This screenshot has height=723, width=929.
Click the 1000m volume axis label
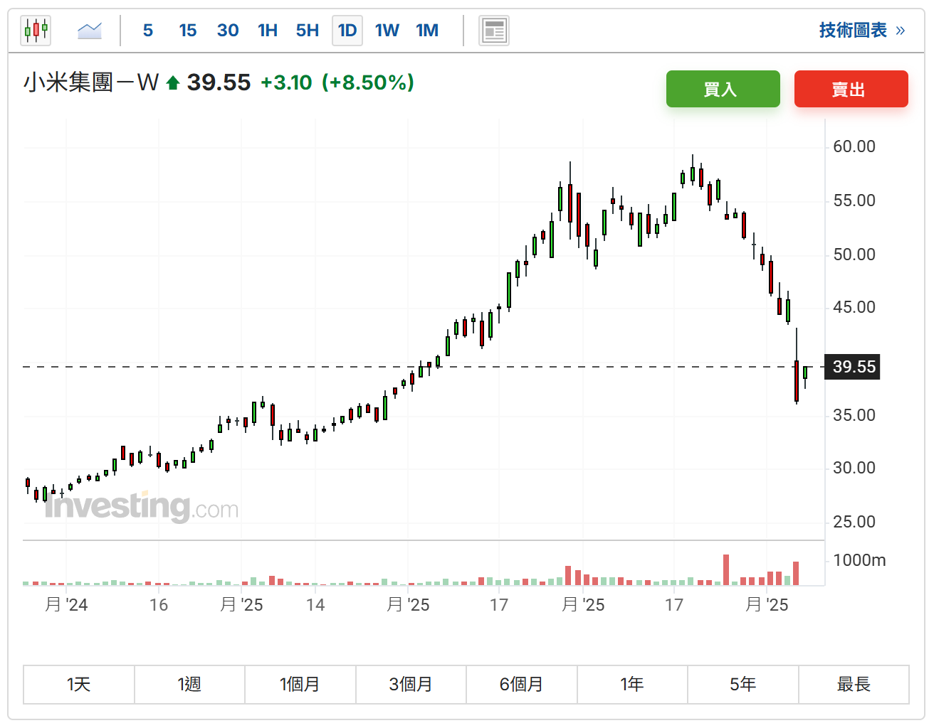[859, 560]
